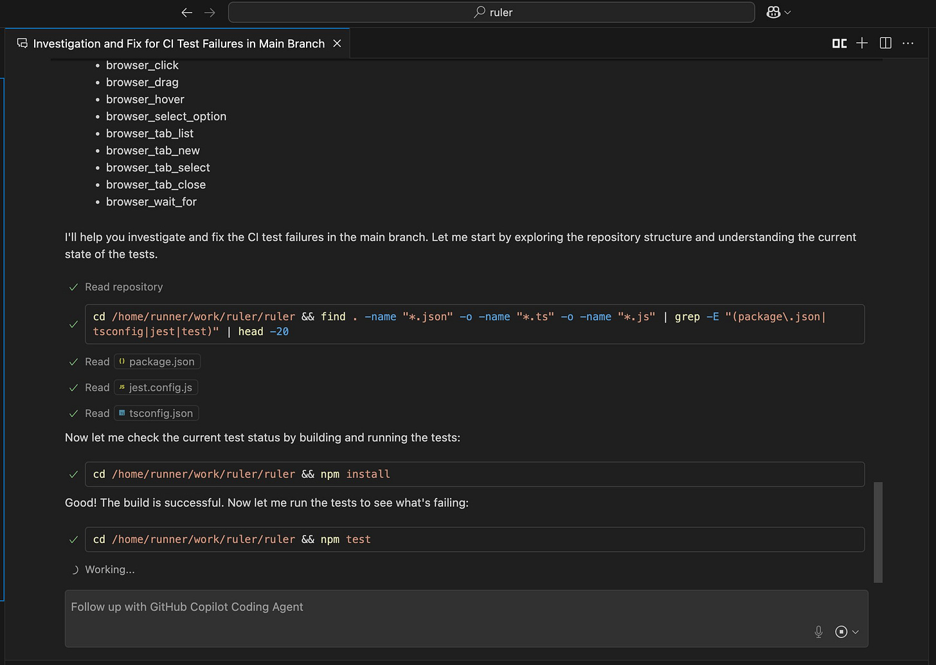Close the Investigation and Fix tab

coord(337,44)
